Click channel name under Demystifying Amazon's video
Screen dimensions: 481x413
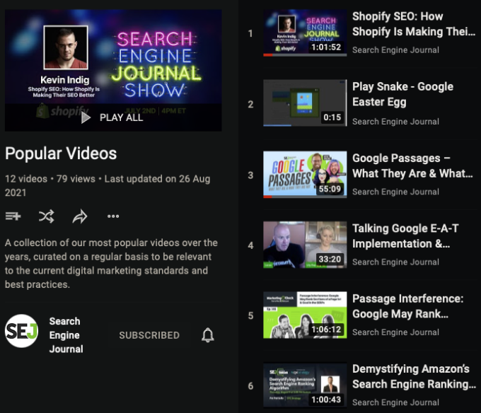tap(395, 402)
